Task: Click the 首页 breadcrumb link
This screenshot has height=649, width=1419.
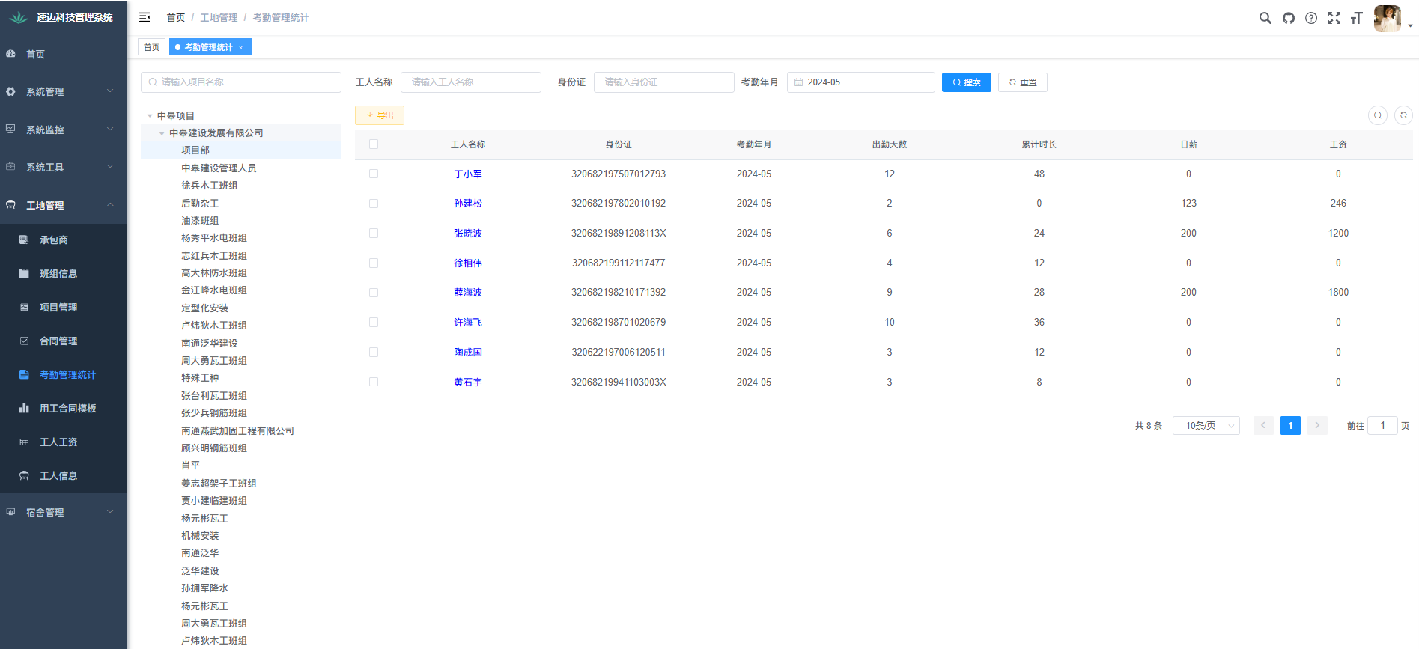Action: tap(175, 18)
